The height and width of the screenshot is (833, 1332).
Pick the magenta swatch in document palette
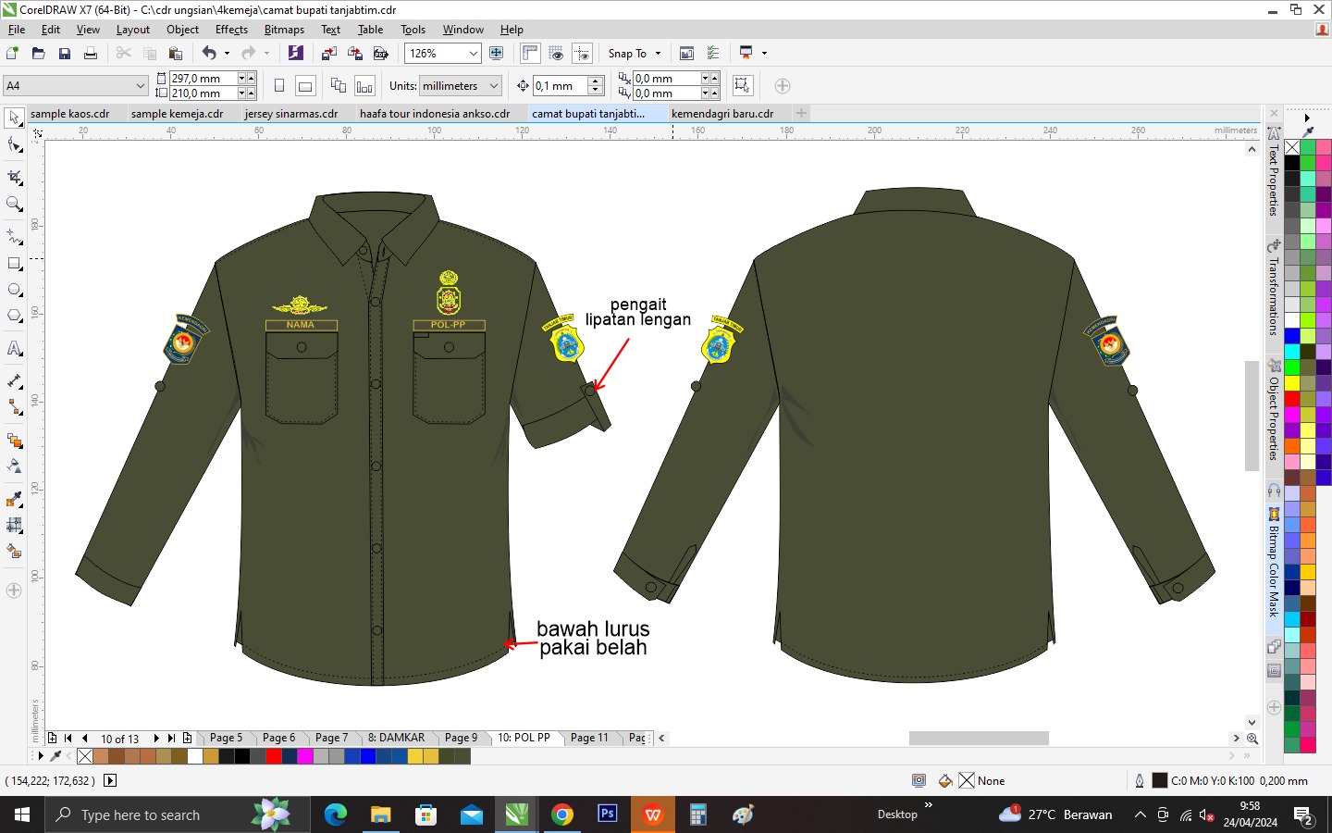[304, 756]
